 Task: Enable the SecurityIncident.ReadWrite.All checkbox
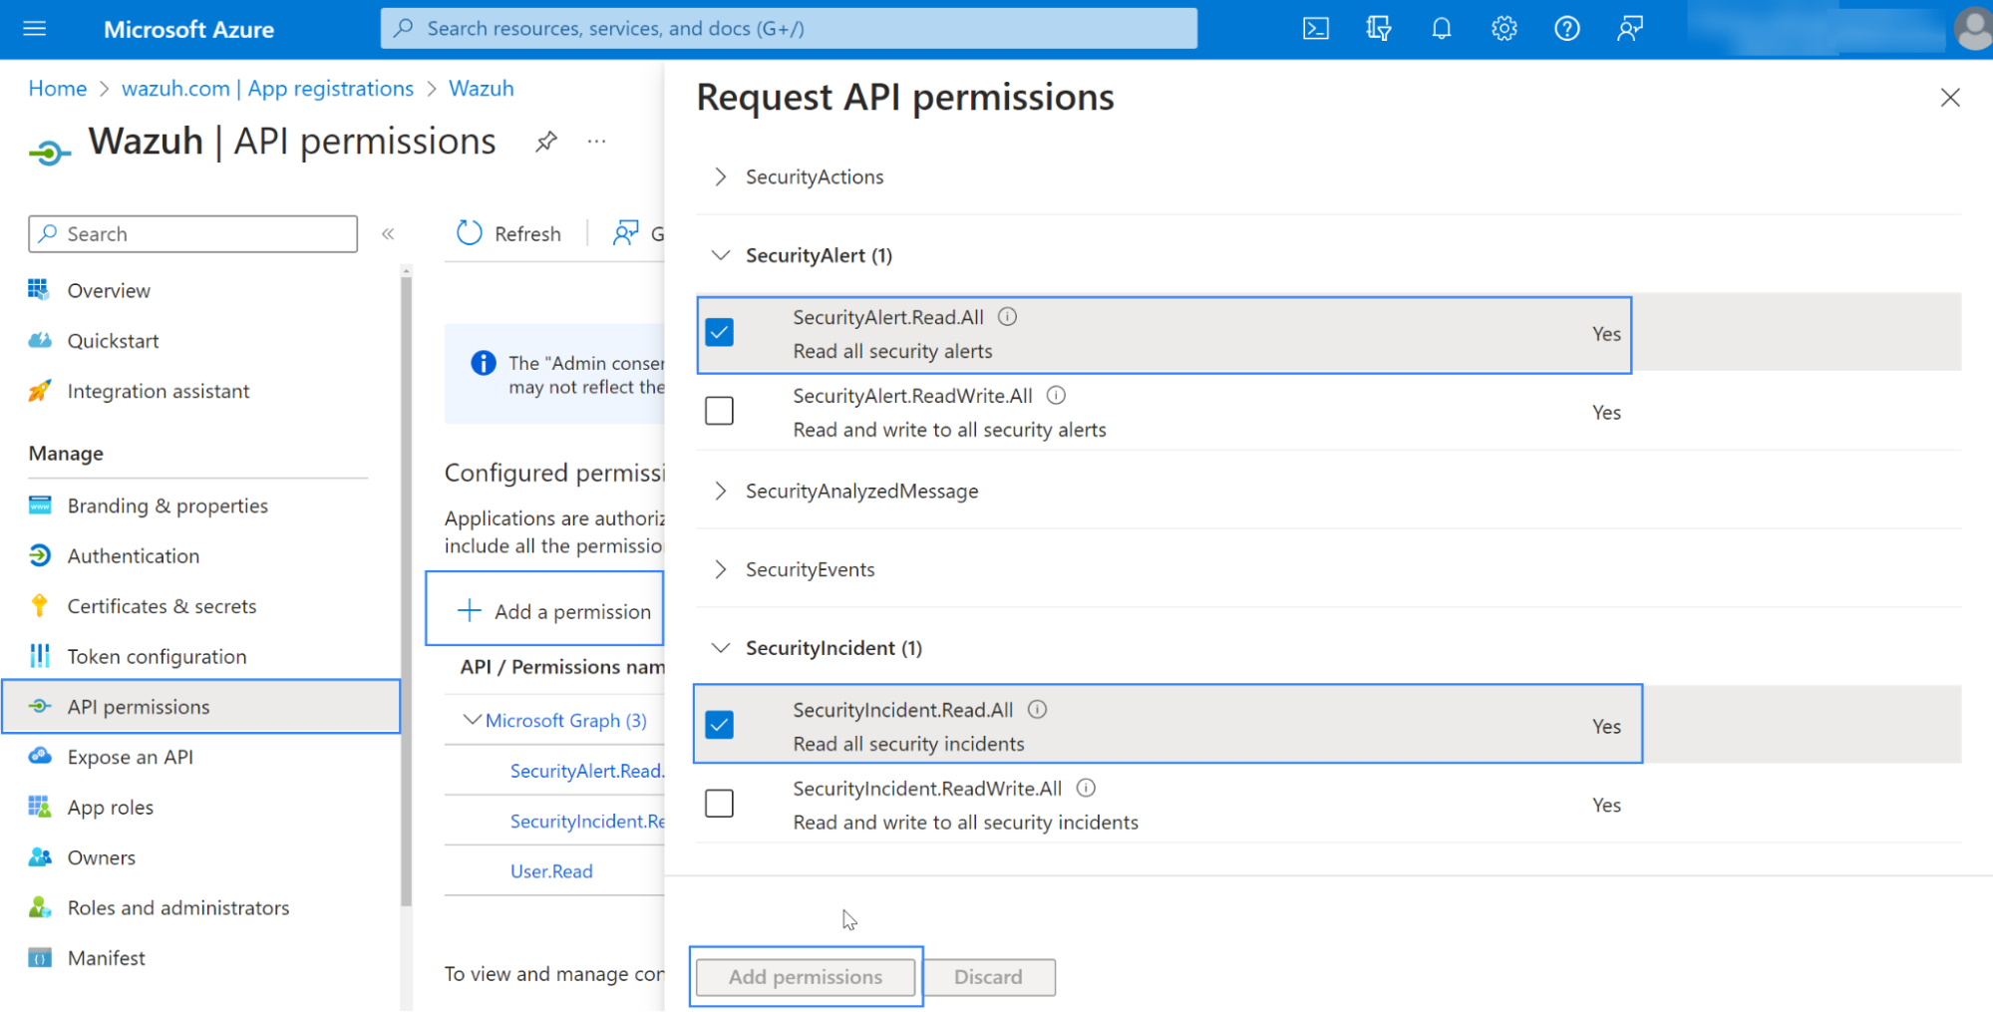719,804
